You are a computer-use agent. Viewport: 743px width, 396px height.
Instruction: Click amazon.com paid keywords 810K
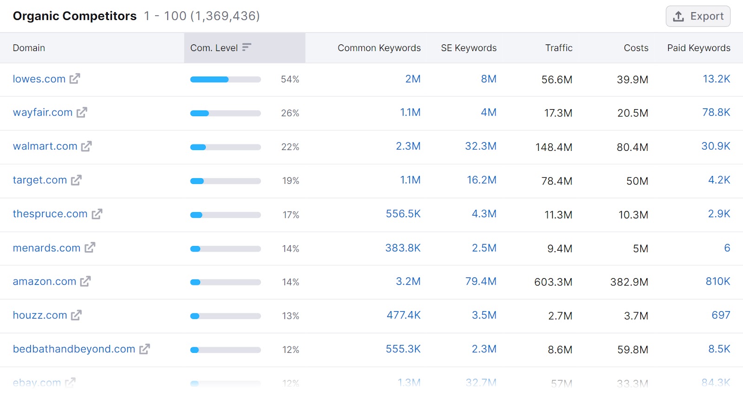(x=718, y=281)
